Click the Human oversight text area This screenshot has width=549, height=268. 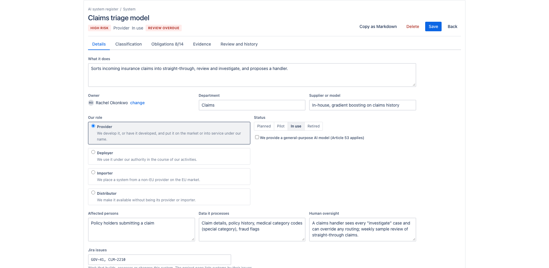(363, 230)
